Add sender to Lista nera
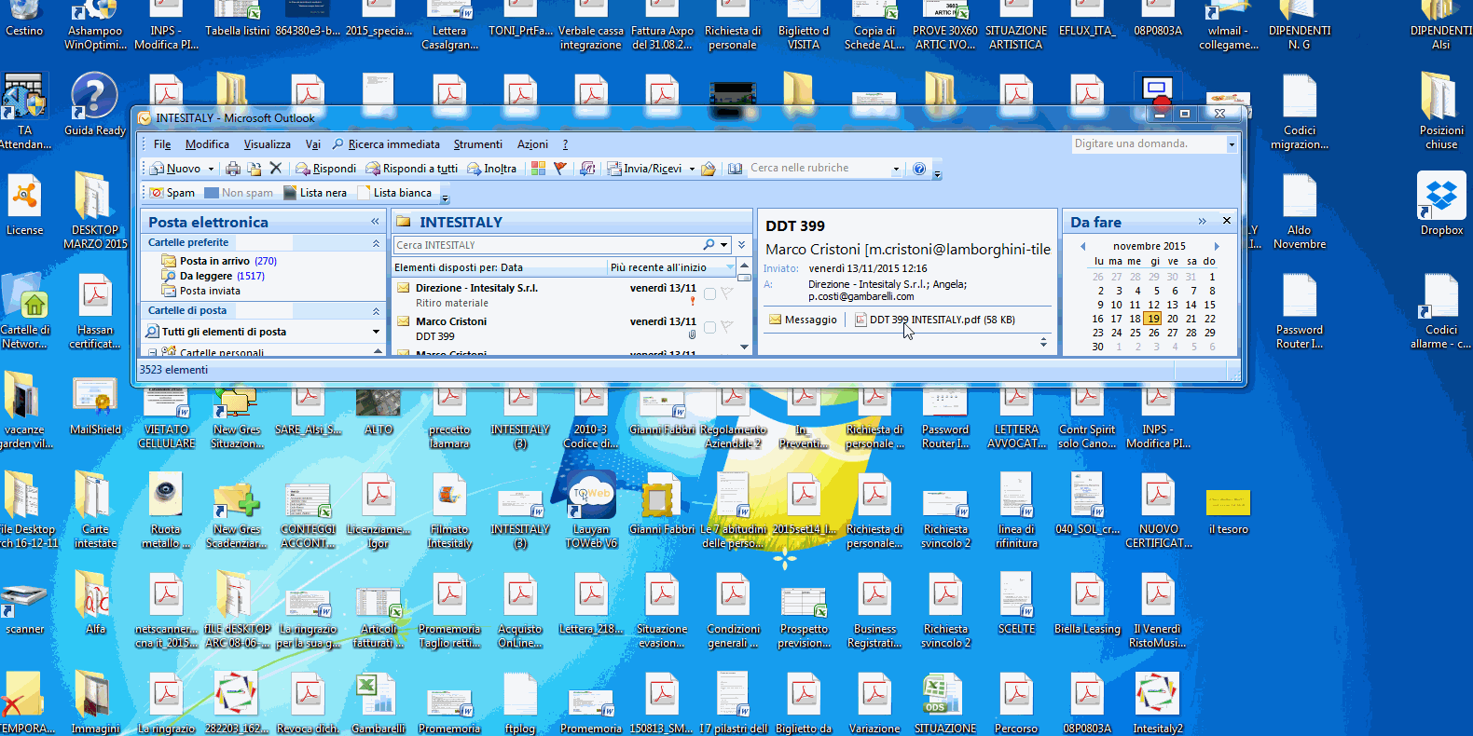The image size is (1473, 736). click(315, 193)
